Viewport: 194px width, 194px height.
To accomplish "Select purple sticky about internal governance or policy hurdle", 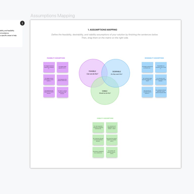I will tap(49, 80).
